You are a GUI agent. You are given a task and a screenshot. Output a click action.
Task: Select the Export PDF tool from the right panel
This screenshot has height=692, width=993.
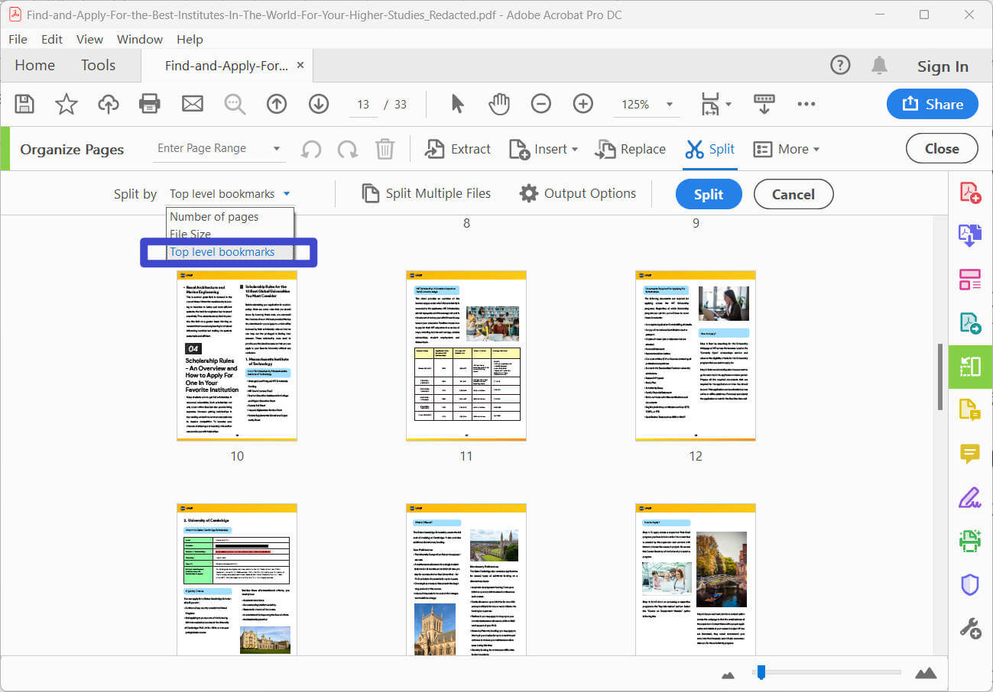970,323
